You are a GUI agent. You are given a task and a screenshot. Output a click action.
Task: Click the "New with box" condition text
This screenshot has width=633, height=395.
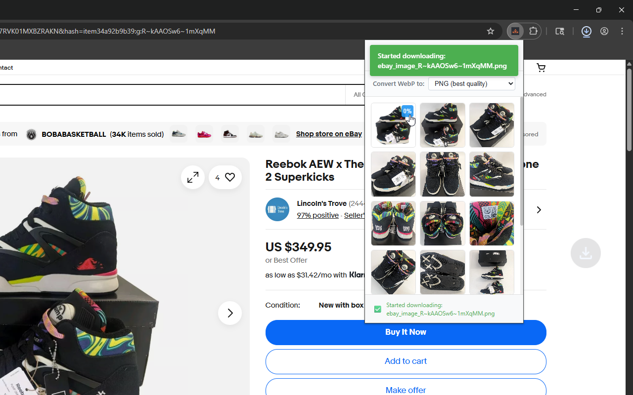click(x=341, y=305)
